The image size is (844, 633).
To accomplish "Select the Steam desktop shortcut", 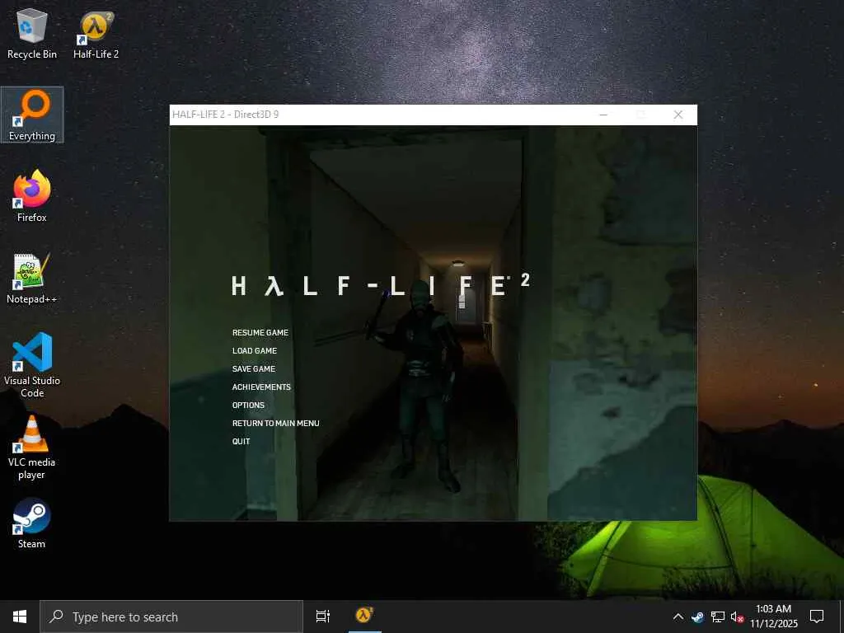I will coord(32,523).
